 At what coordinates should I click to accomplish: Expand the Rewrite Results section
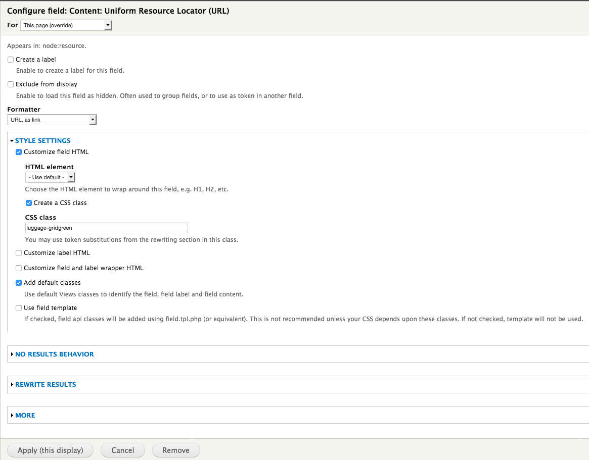[x=46, y=385]
